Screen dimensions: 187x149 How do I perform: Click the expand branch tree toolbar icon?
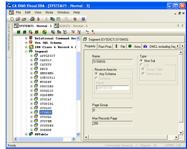click(73, 32)
